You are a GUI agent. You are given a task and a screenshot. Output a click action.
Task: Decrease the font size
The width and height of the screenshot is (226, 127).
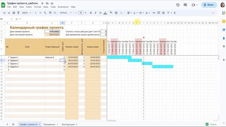76,13
